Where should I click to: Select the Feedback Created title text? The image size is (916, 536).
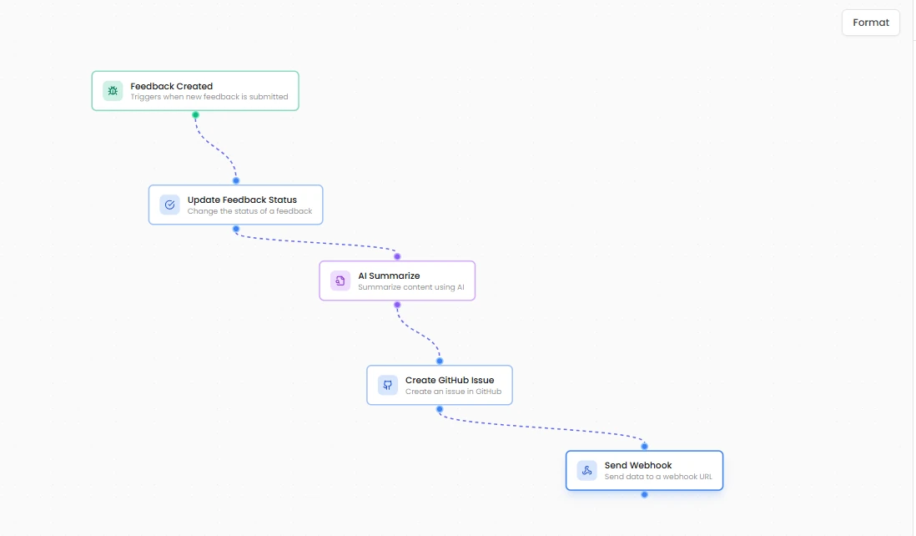(171, 86)
